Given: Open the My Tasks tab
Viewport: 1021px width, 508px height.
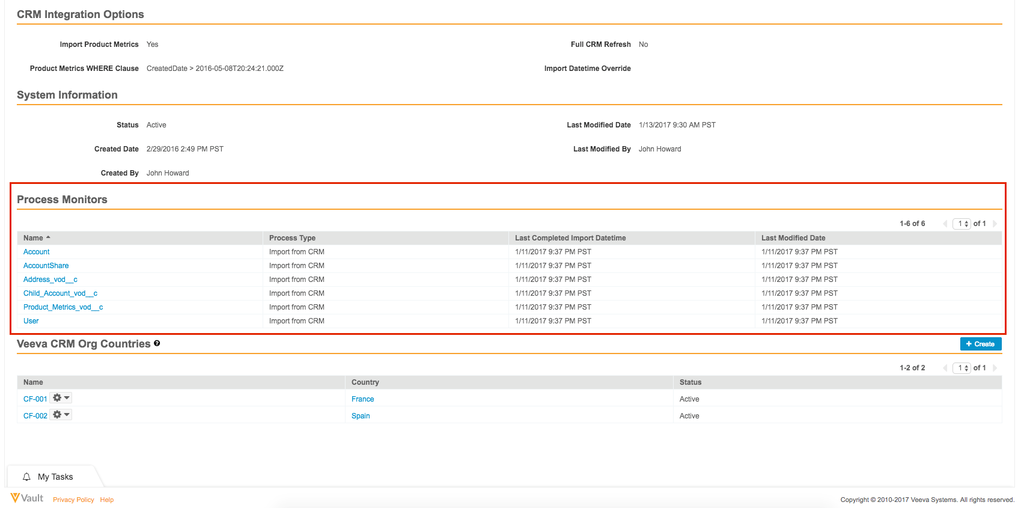Looking at the screenshot, I should point(55,477).
